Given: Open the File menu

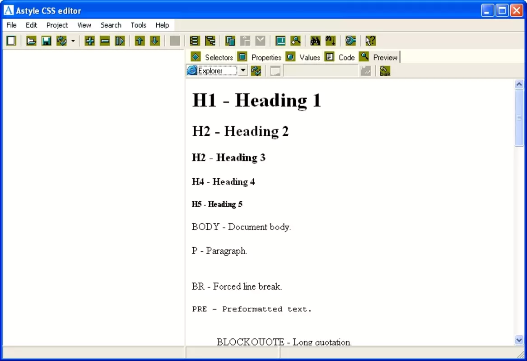Looking at the screenshot, I should pos(11,25).
